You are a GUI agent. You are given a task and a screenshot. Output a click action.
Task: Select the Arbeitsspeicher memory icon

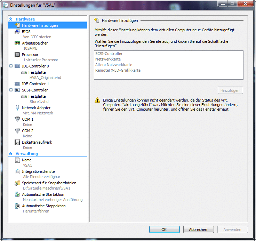(x=17, y=43)
